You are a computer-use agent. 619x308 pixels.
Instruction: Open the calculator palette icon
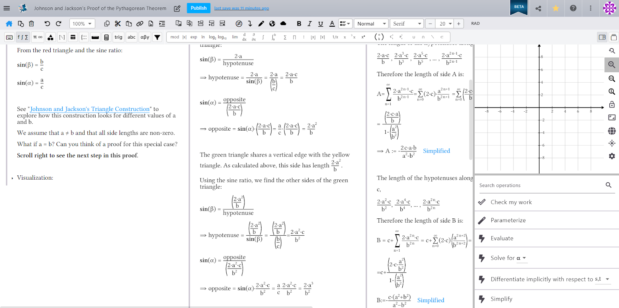click(x=106, y=37)
